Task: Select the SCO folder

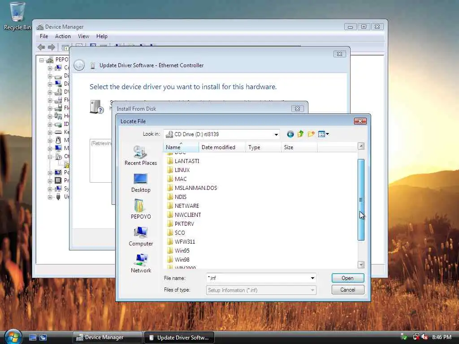Action: 176,233
